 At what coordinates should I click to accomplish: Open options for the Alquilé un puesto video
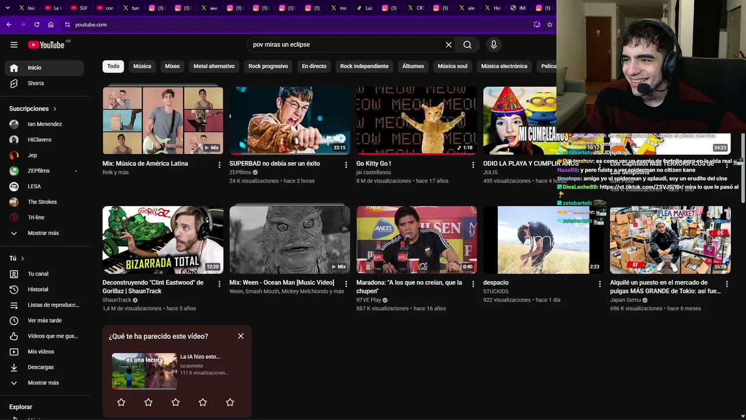point(727,284)
